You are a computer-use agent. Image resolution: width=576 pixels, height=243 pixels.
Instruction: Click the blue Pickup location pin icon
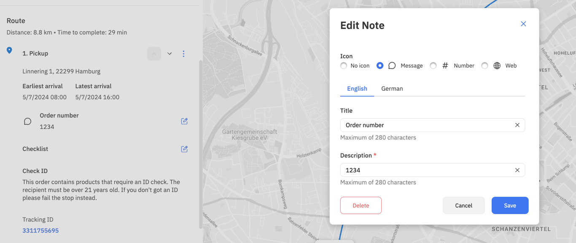(9, 50)
